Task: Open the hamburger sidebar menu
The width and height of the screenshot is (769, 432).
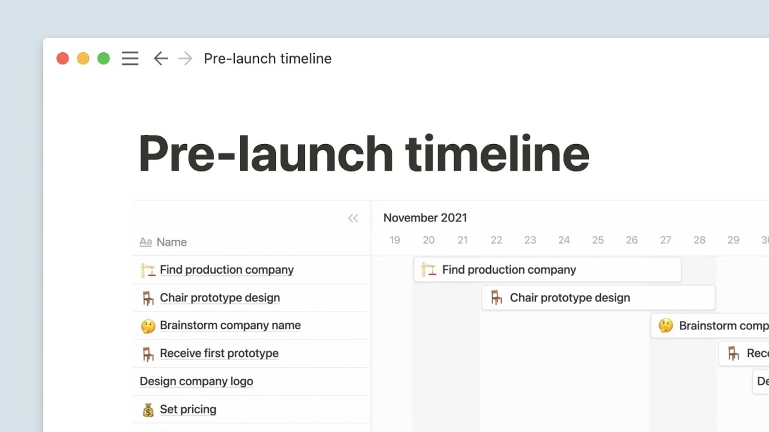Action: pyautogui.click(x=130, y=58)
